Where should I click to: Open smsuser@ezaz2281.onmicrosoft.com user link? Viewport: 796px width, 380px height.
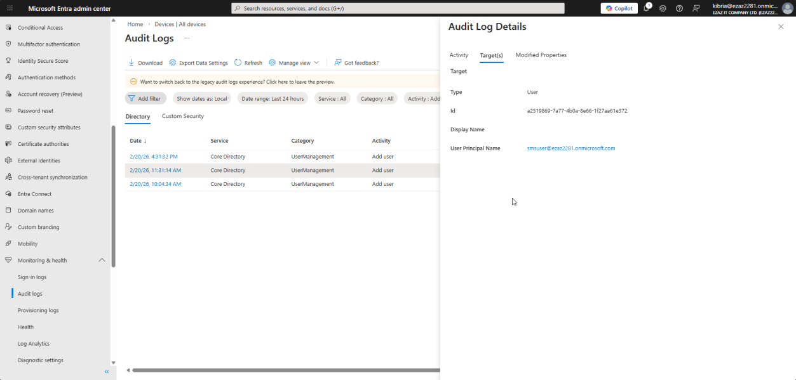[571, 148]
